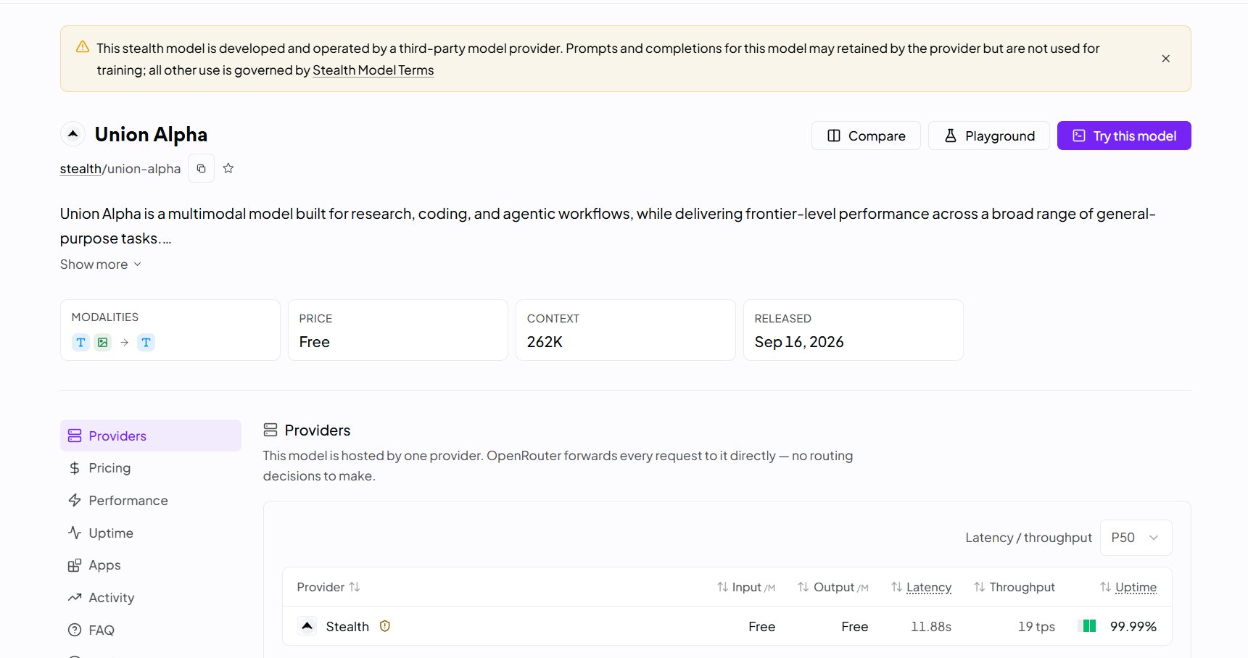This screenshot has width=1248, height=658.
Task: Copy the stealth/union-alpha model ID
Action: click(201, 168)
